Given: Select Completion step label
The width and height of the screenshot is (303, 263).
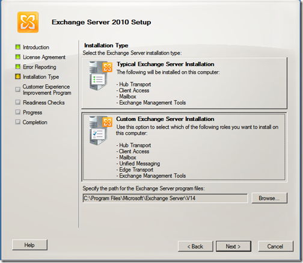Looking at the screenshot, I should click(35, 122).
